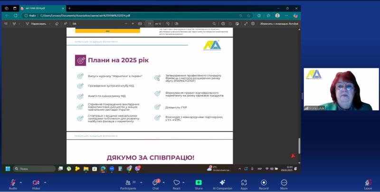Select the eraser tool in PDF toolbar
Screen dimensions: 380x192
(x=56, y=23)
